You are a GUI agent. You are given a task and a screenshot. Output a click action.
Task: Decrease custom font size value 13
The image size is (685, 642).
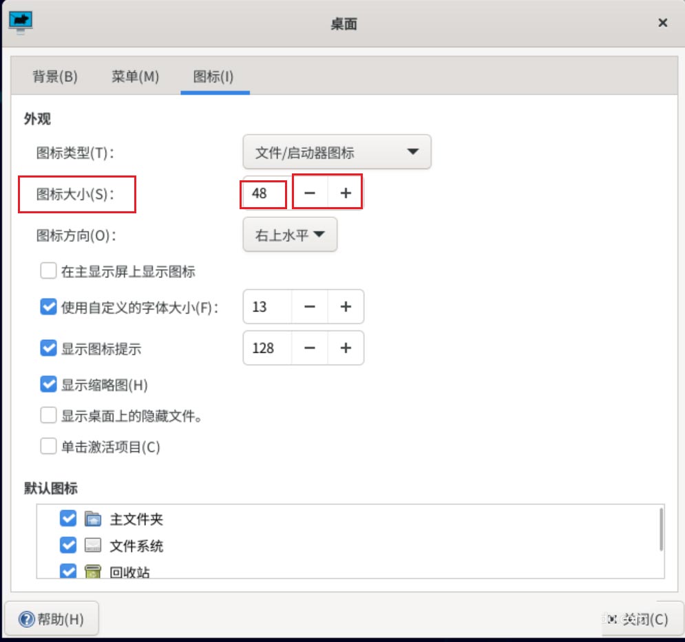point(310,307)
